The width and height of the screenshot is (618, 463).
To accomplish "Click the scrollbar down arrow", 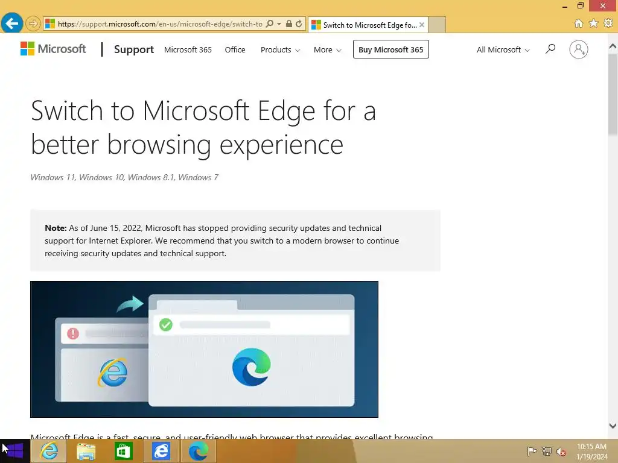I will (x=613, y=426).
